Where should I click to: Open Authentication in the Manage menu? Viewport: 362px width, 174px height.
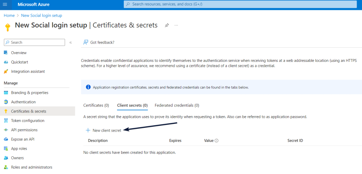23,102
